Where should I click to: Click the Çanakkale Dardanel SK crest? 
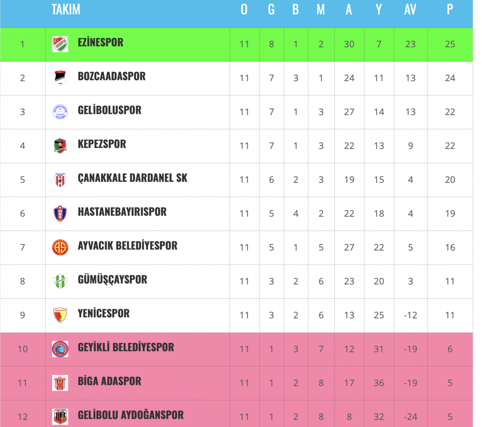(60, 179)
